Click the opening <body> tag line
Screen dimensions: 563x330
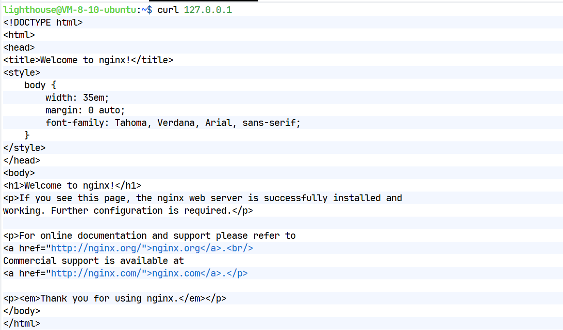(19, 173)
